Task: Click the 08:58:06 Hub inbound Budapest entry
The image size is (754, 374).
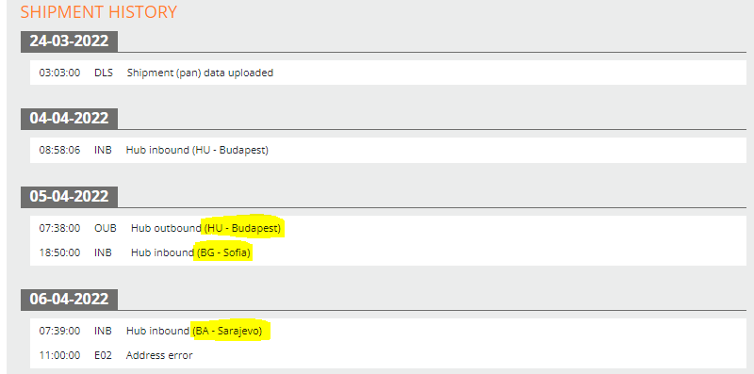Action: (x=388, y=150)
